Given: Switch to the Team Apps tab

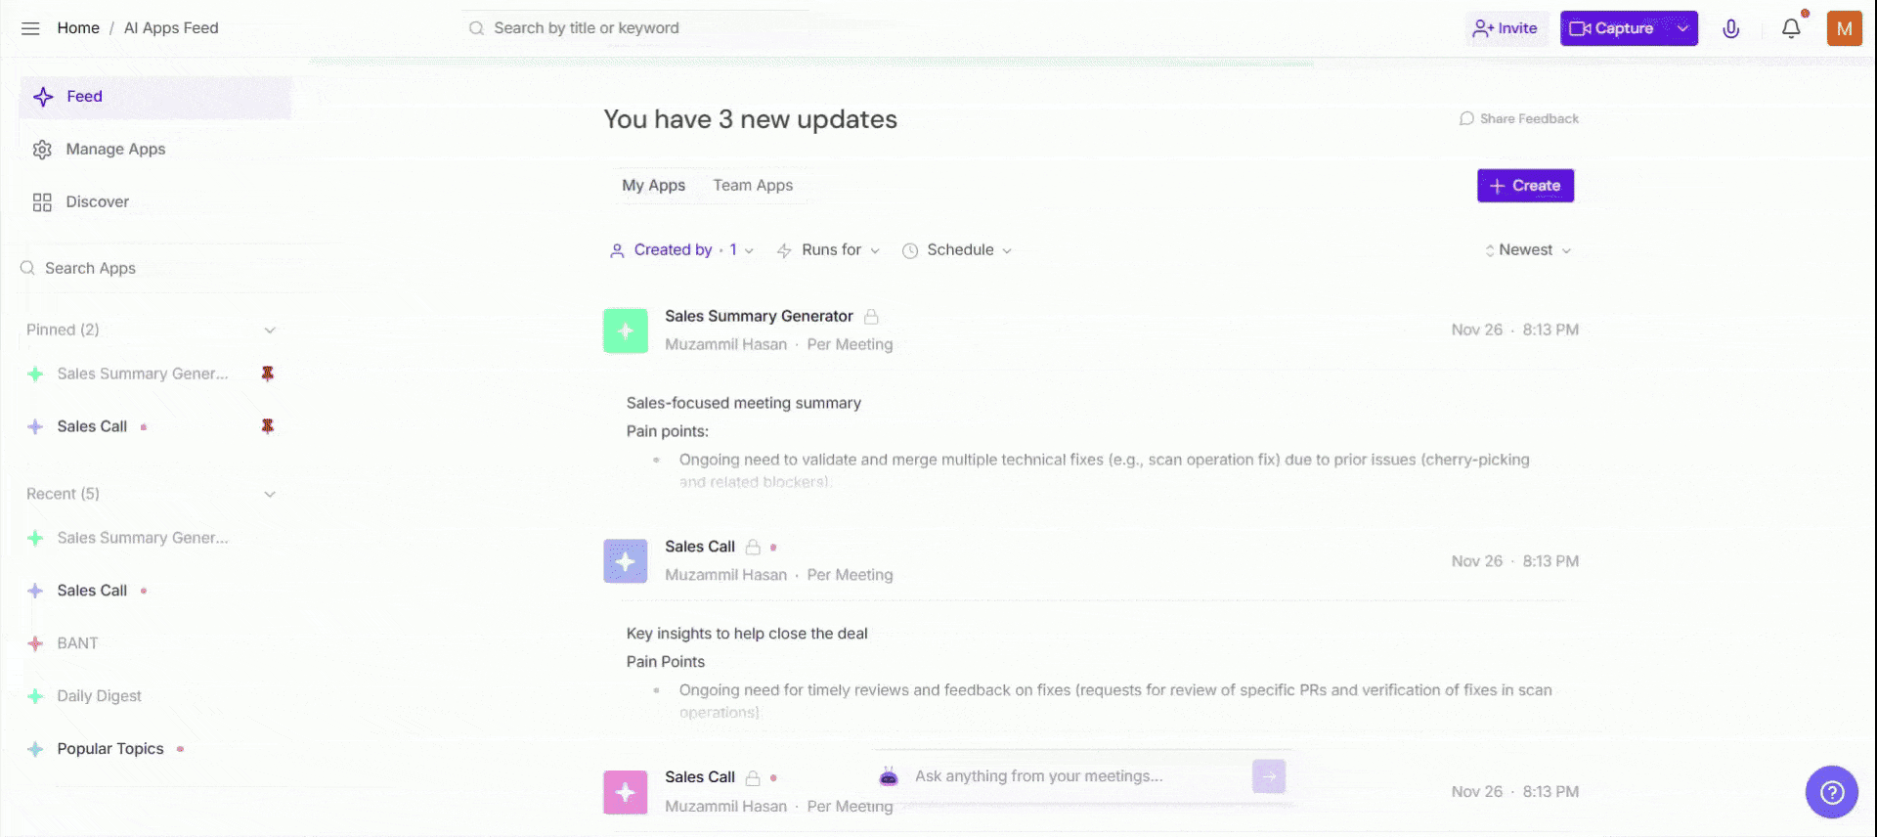Looking at the screenshot, I should (x=753, y=185).
